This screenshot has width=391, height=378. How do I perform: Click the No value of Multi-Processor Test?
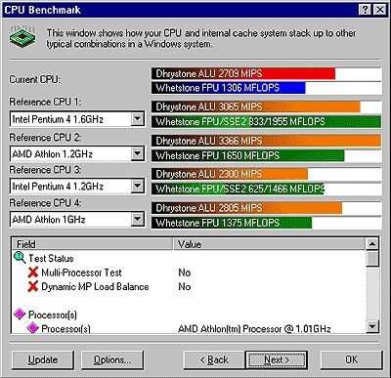click(x=185, y=273)
